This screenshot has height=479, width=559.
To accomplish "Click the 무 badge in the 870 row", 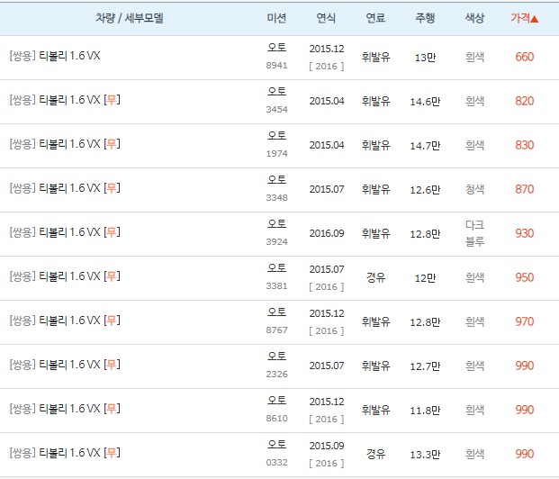I will [112, 188].
